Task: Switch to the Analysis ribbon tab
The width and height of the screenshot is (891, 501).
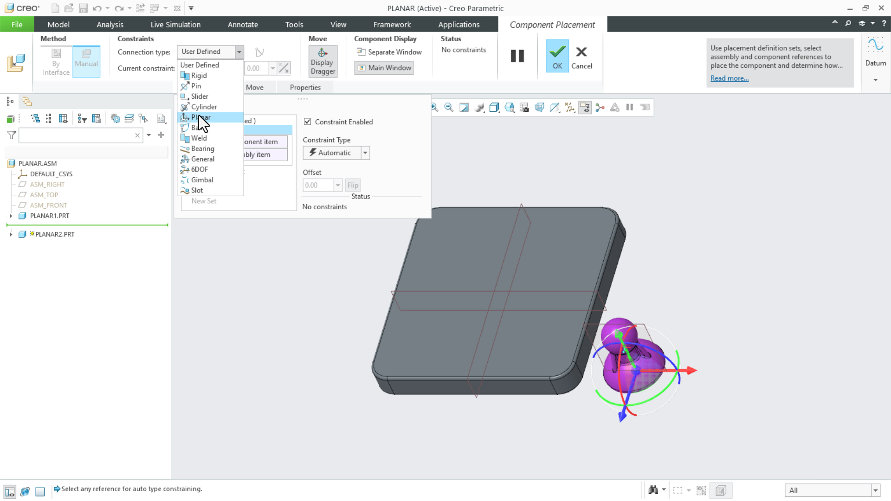Action: (x=110, y=25)
